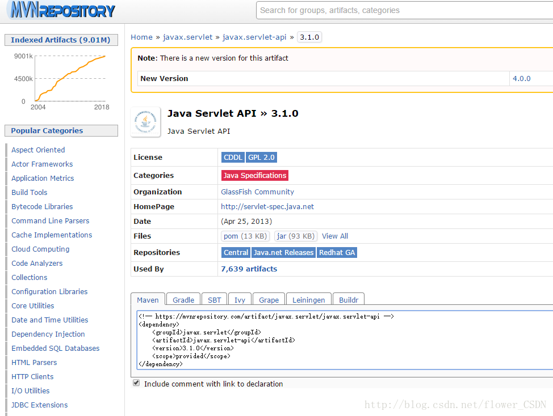Switch to the Leiningen tab
The height and width of the screenshot is (416, 553).
tap(309, 299)
